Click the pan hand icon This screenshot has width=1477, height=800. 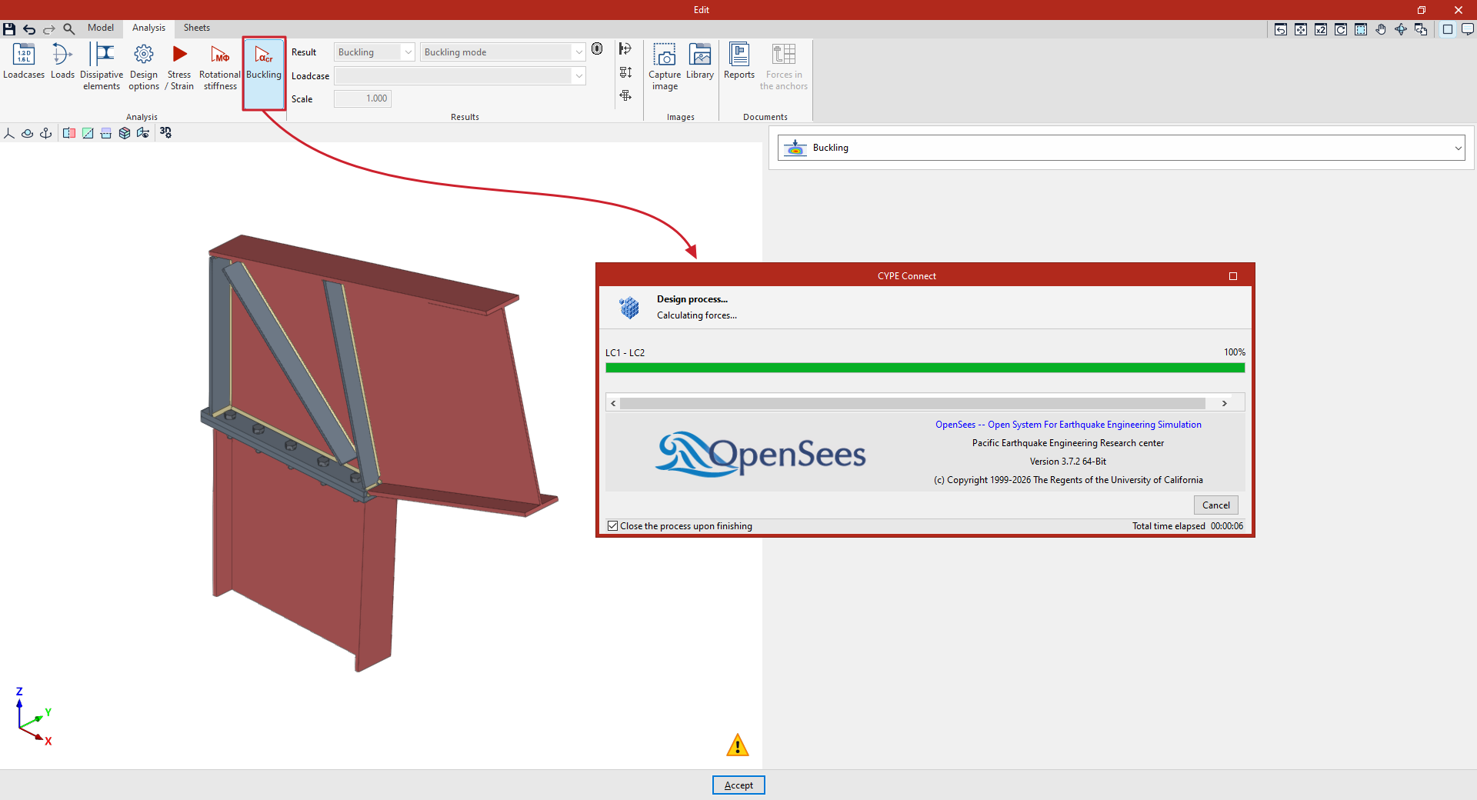[x=1381, y=29]
